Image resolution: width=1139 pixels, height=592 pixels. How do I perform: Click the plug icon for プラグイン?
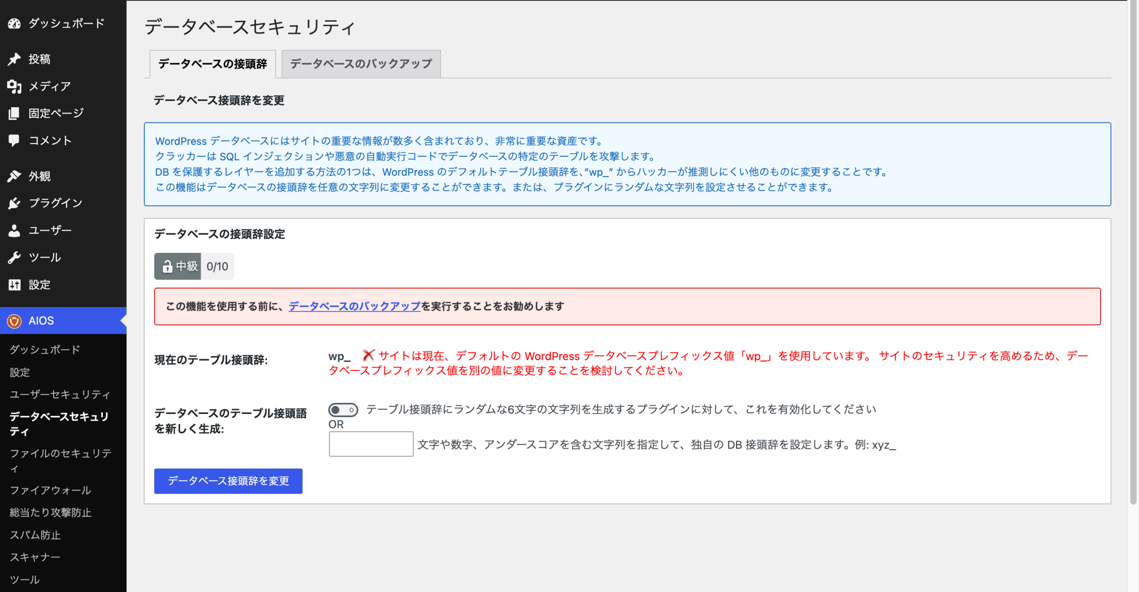tap(14, 203)
